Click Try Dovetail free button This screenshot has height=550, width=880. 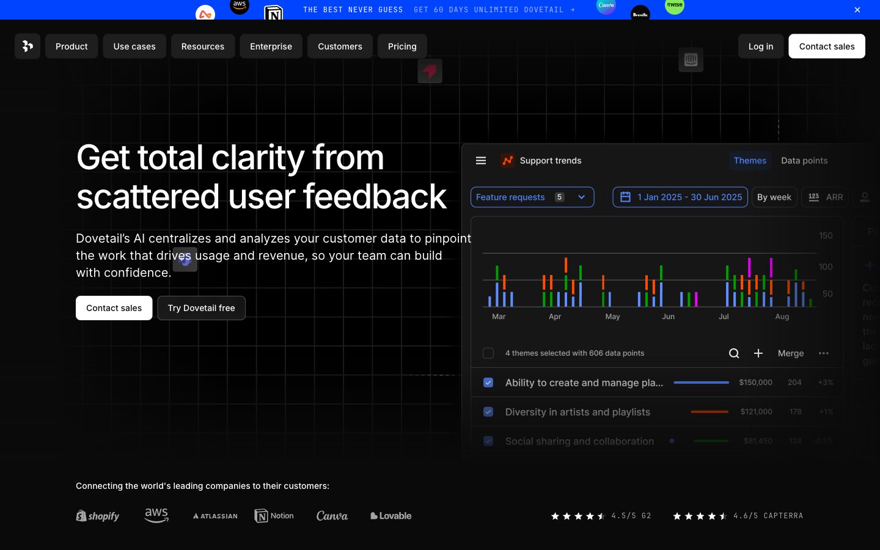[x=201, y=308]
